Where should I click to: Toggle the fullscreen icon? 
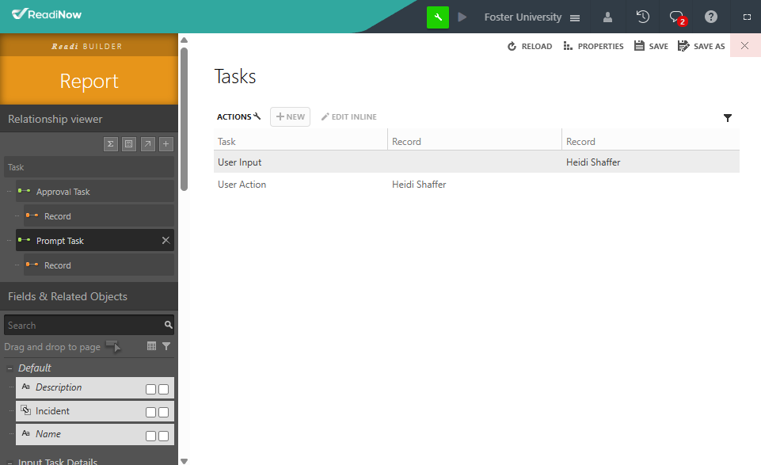point(747,17)
